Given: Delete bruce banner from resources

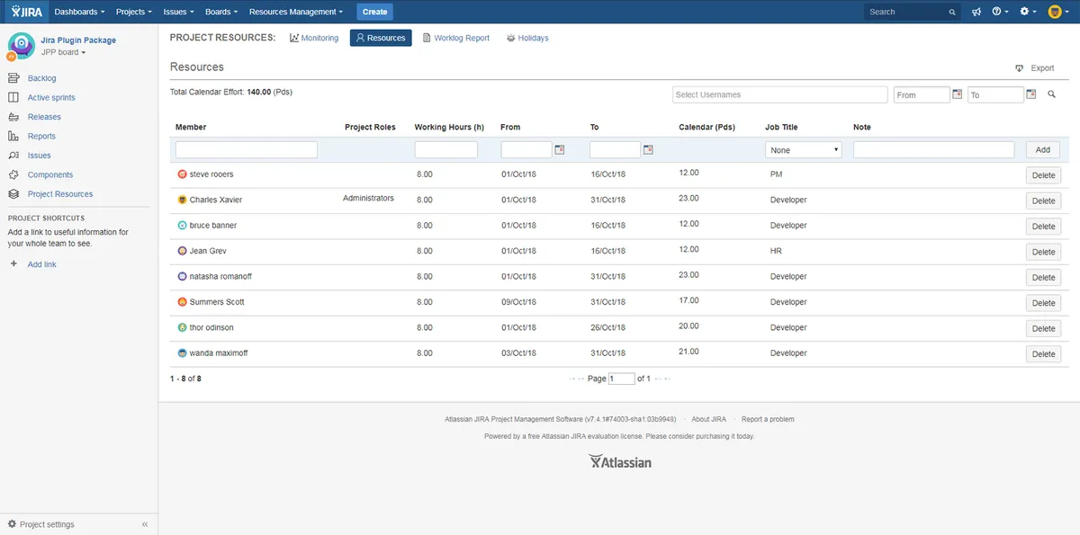Looking at the screenshot, I should click(1043, 227).
